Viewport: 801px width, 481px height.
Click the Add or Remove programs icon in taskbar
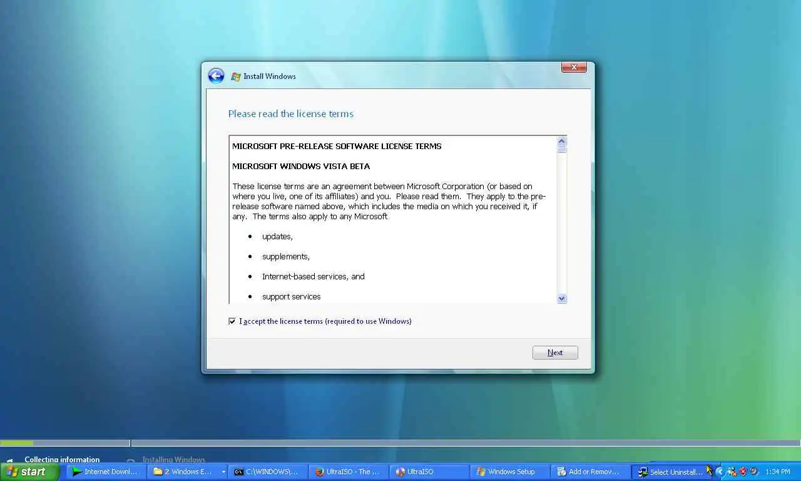pyautogui.click(x=561, y=472)
